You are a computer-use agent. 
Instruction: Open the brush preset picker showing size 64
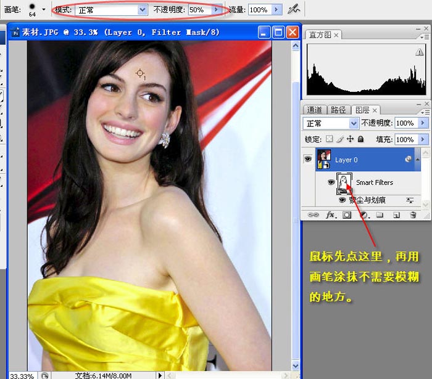tap(32, 10)
